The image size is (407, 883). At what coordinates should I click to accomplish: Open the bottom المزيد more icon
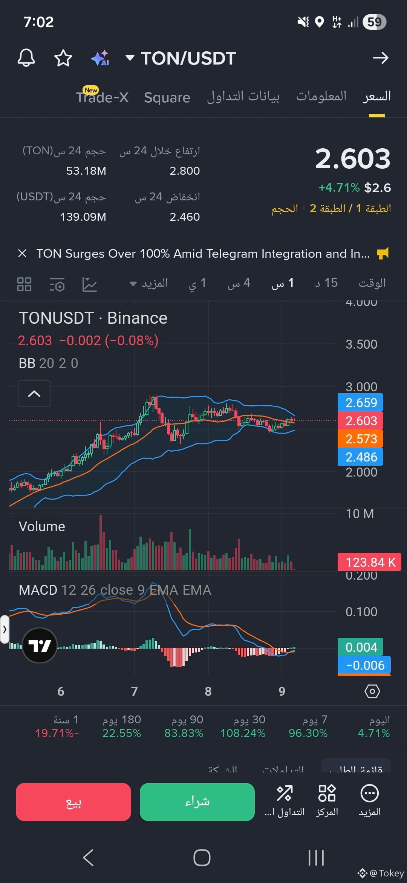click(370, 801)
